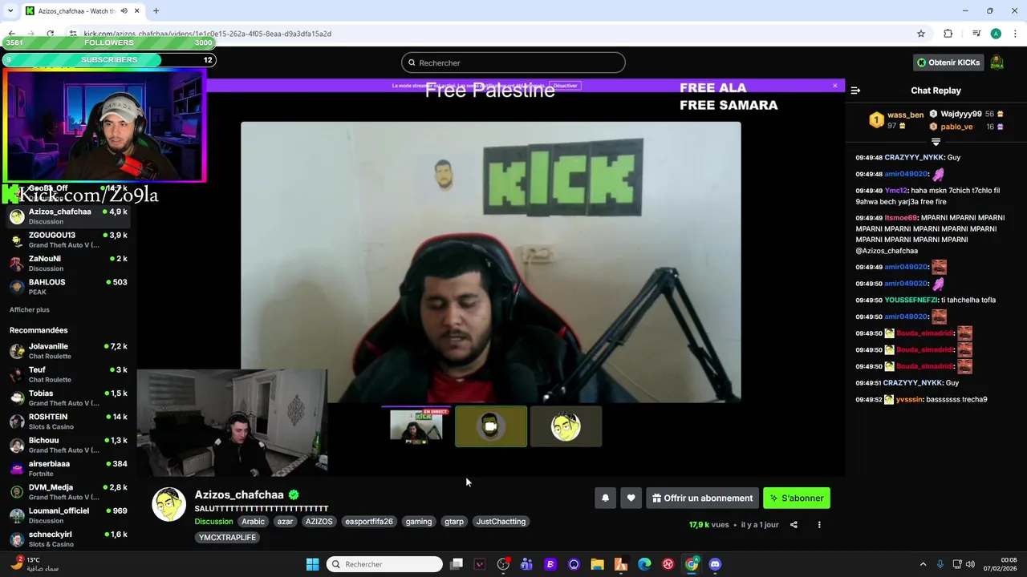
Task: Click the Chrome address bar URL
Action: [207, 34]
